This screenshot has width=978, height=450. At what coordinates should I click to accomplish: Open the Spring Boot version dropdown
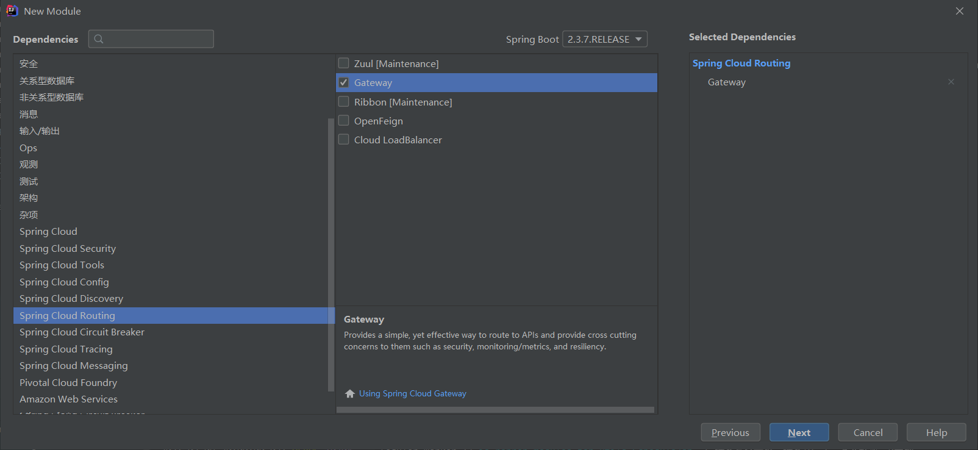pos(605,39)
